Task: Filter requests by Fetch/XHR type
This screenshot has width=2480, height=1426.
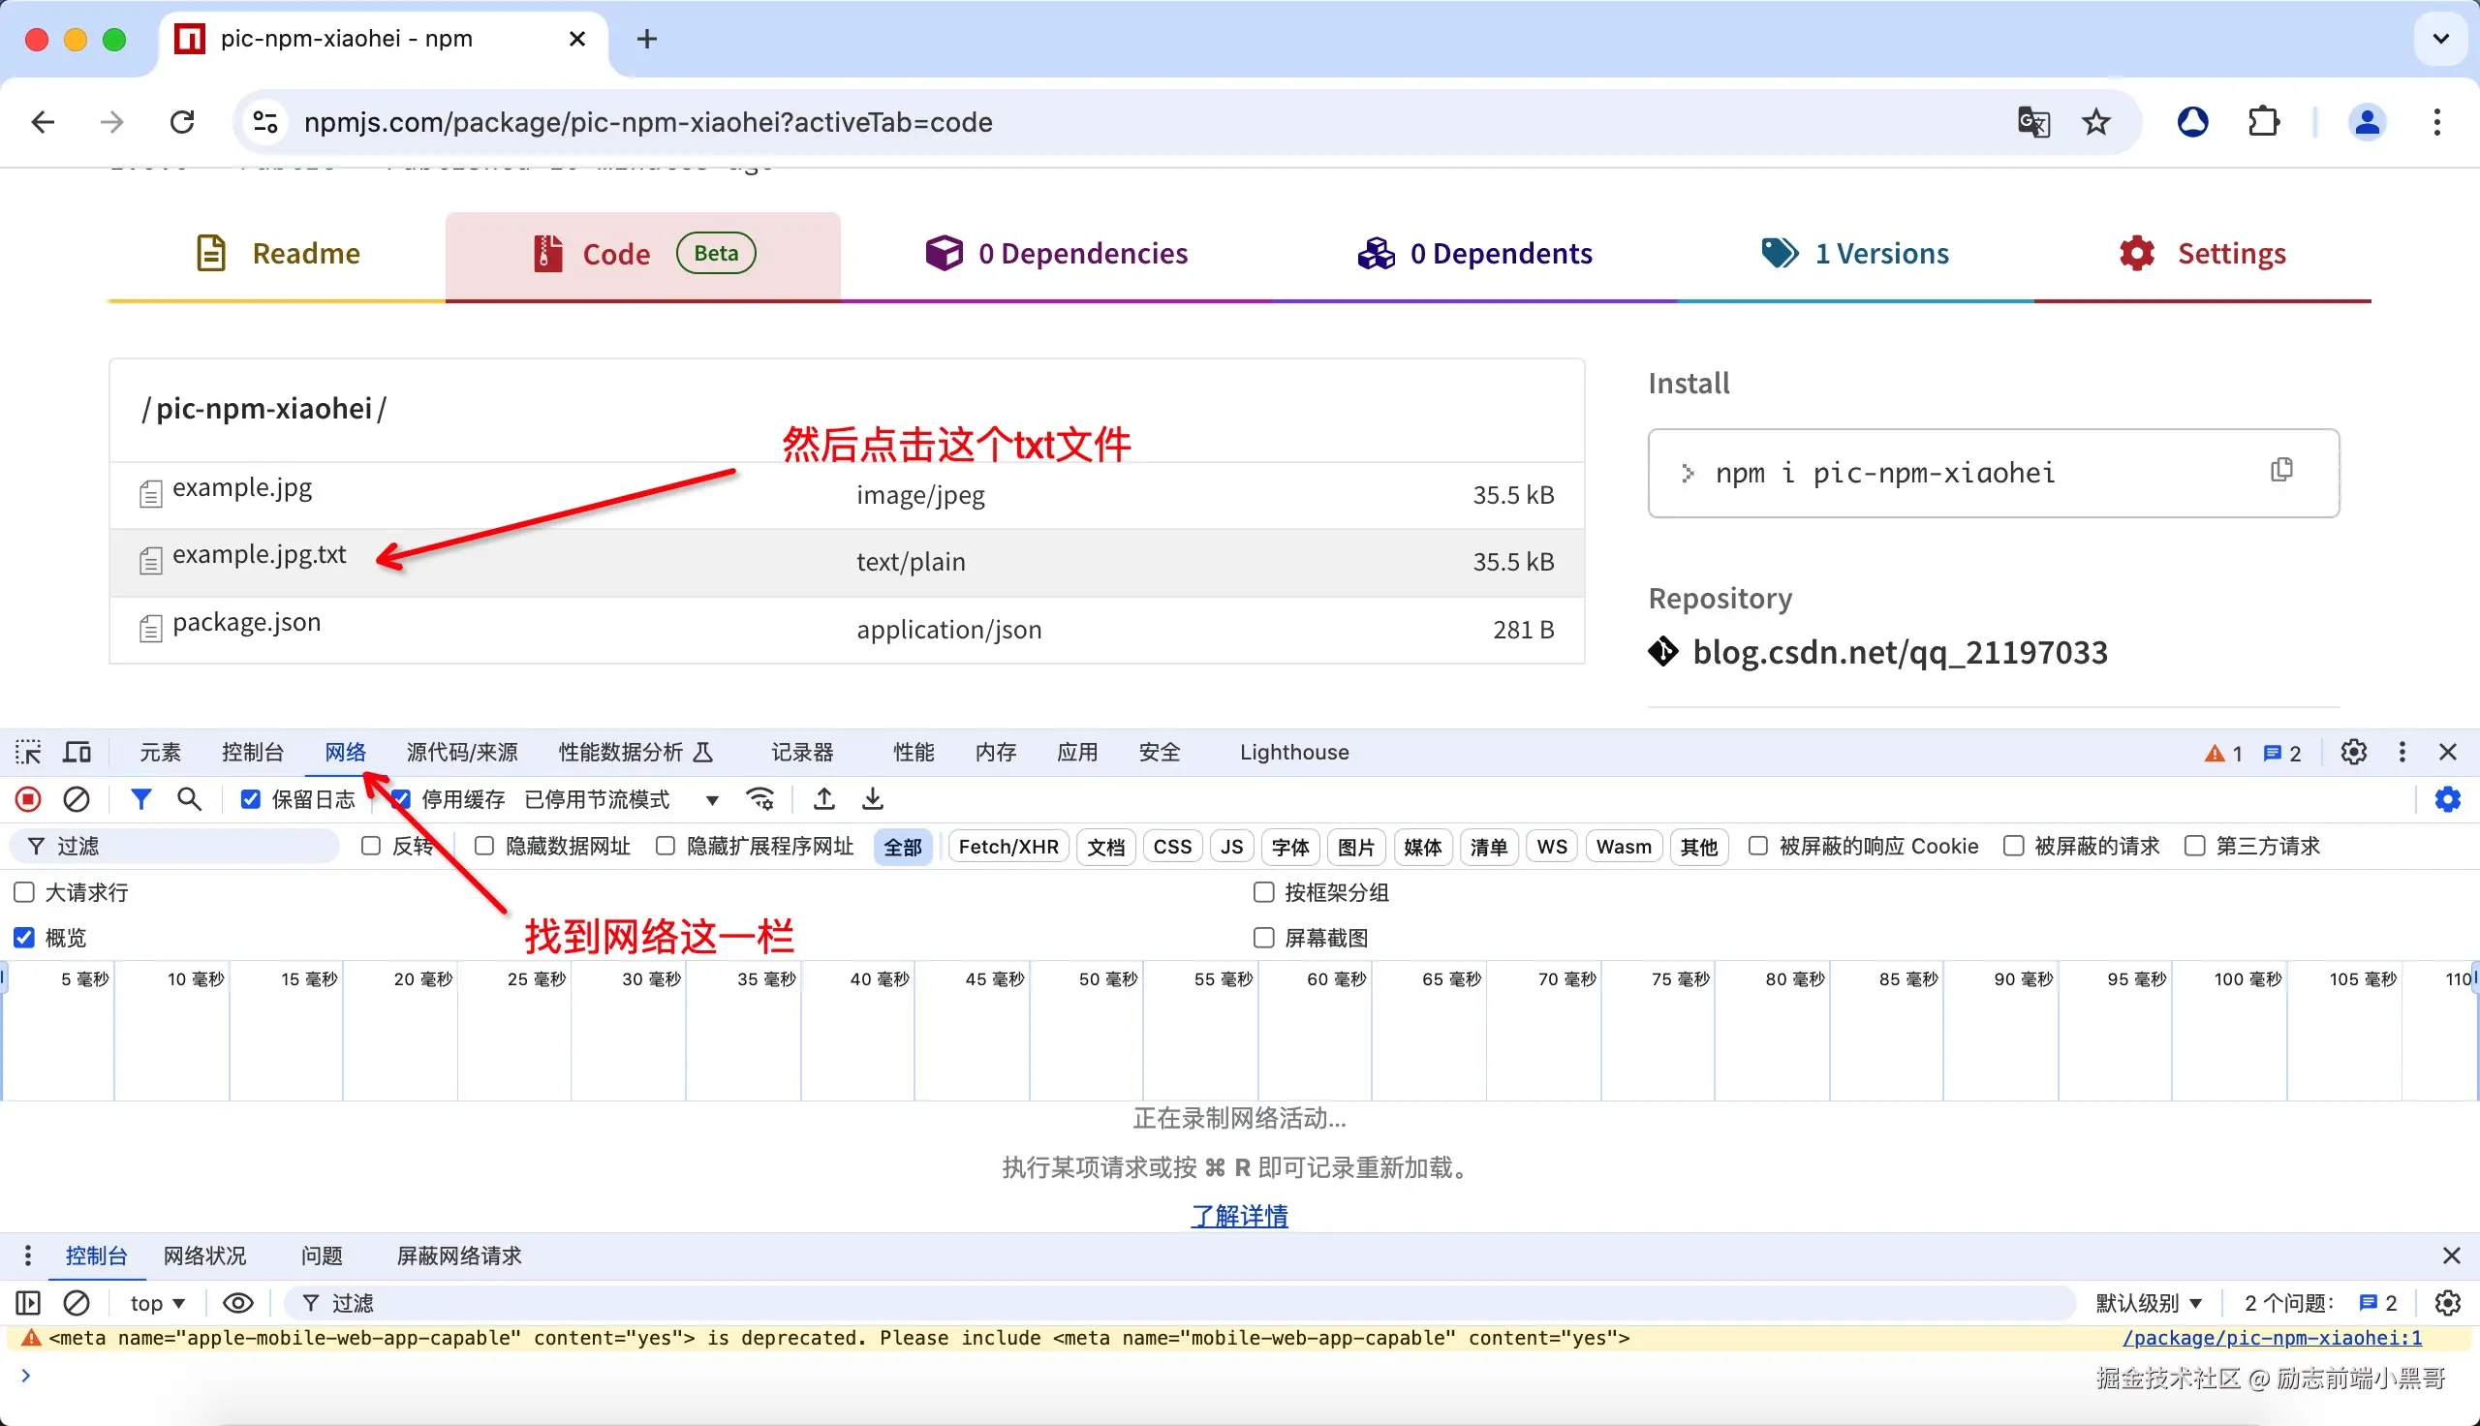Action: coord(1007,846)
